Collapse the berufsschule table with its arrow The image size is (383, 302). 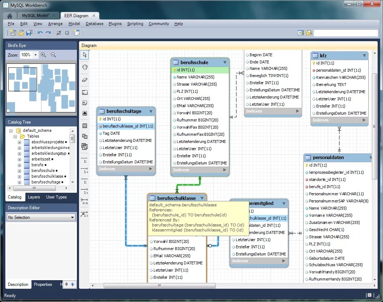click(225, 62)
